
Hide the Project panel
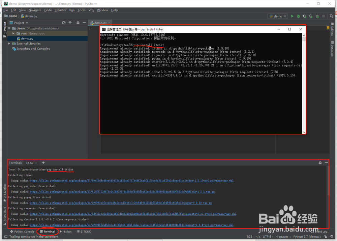tap(84, 23)
